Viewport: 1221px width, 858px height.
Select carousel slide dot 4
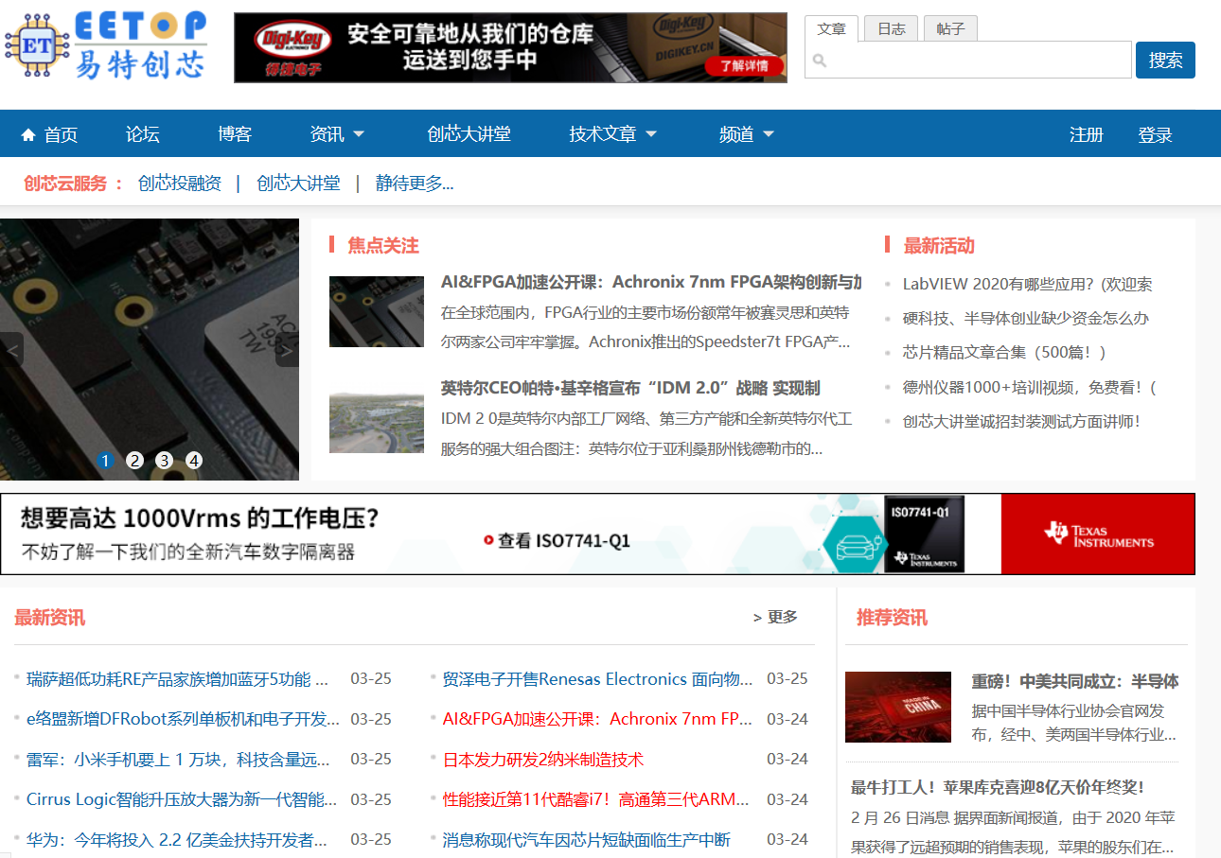tap(194, 461)
